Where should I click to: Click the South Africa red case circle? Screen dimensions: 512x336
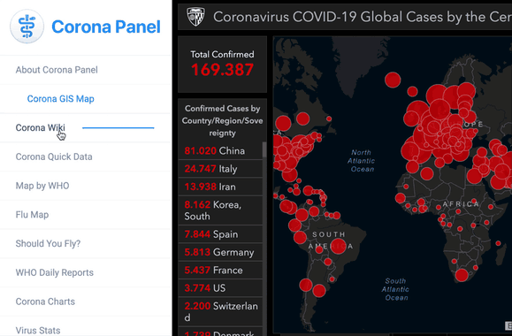click(462, 275)
